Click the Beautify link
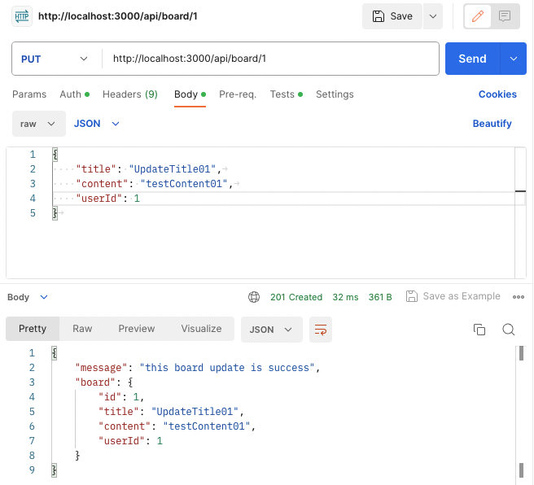 pos(492,124)
